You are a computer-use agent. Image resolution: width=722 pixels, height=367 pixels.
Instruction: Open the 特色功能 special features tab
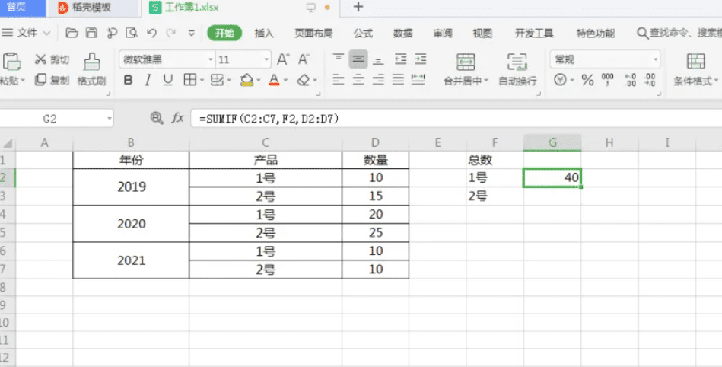[x=596, y=34]
